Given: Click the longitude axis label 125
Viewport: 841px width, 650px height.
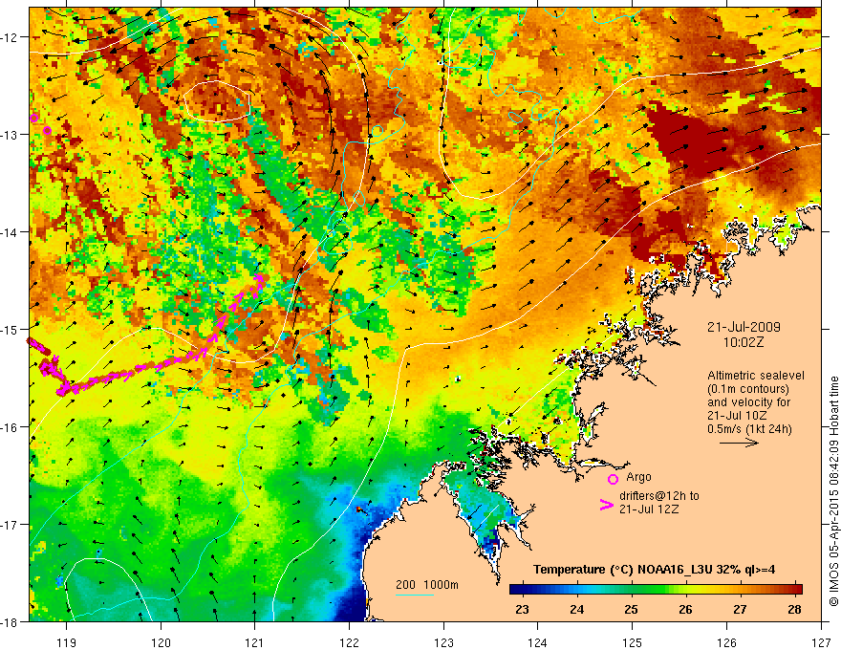Looking at the screenshot, I should [633, 642].
